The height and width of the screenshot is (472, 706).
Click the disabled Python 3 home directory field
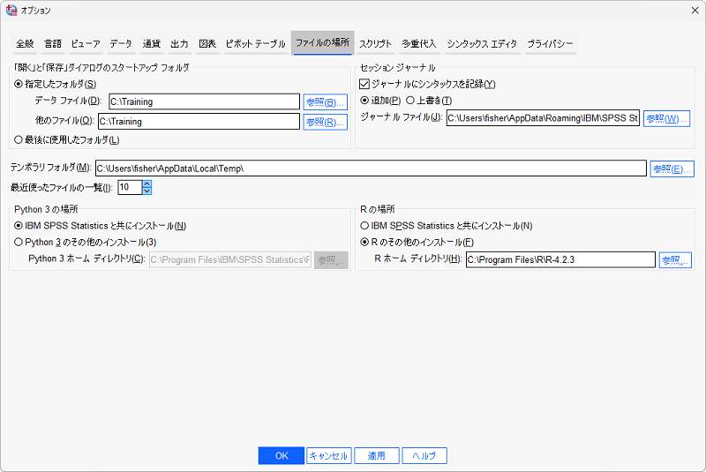(x=230, y=259)
